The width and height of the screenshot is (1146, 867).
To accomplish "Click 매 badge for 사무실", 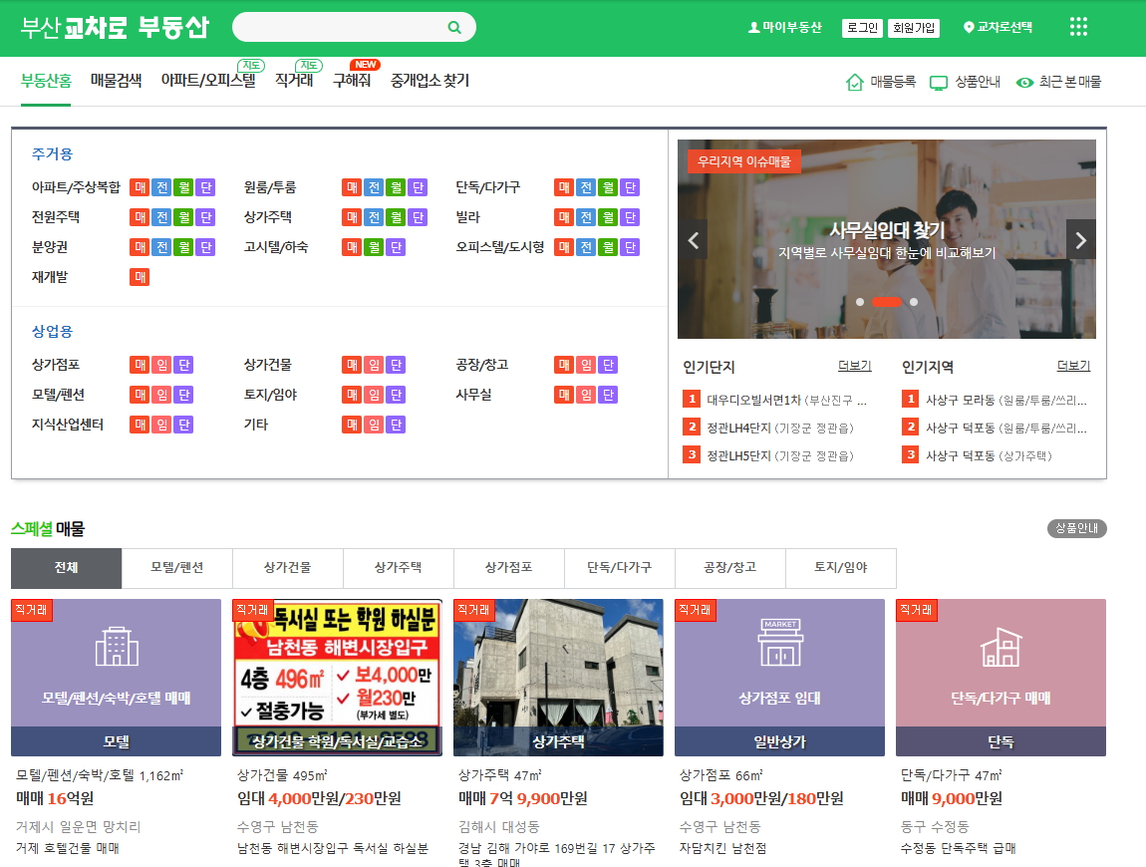I will coord(563,395).
